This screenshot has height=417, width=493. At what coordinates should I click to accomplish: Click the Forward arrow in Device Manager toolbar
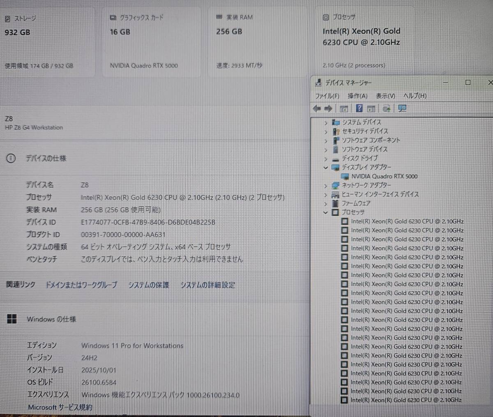coord(328,108)
